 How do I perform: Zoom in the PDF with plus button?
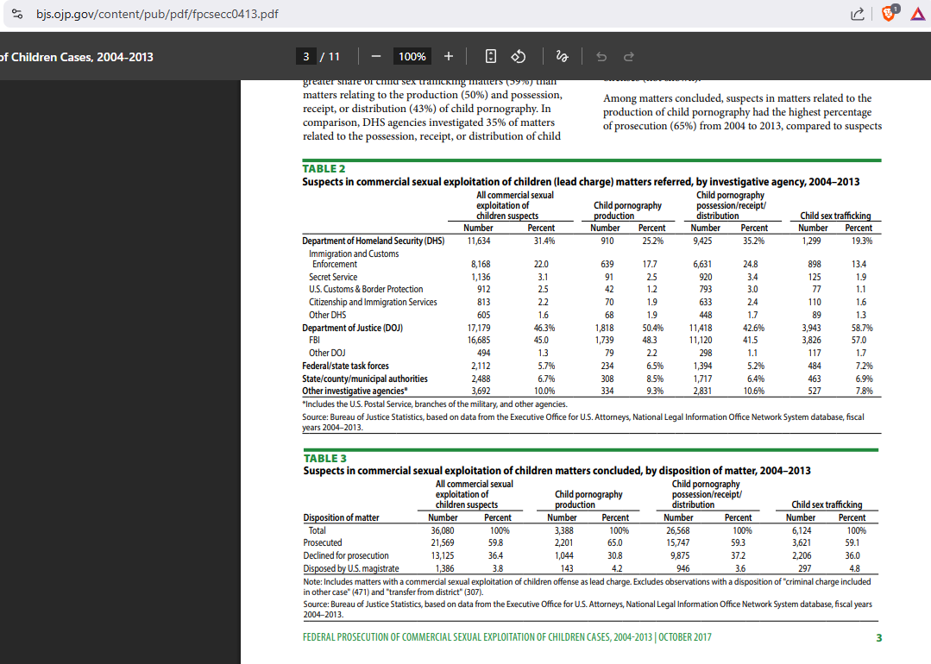tap(449, 56)
